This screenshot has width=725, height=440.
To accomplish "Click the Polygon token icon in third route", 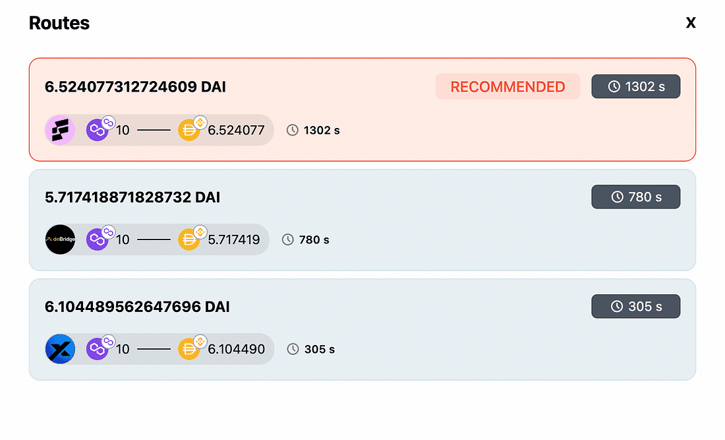I will pyautogui.click(x=98, y=349).
